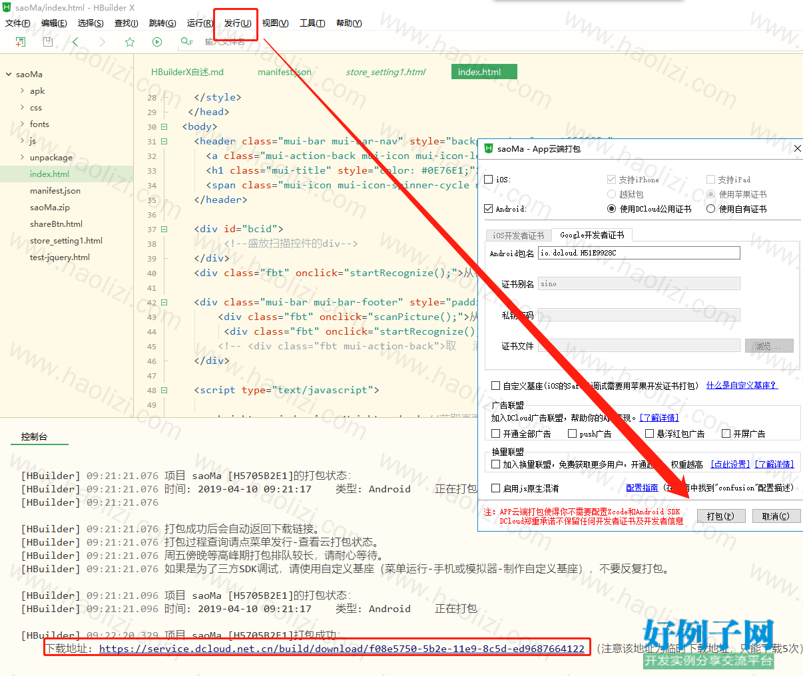This screenshot has width=803, height=676.
Task: Collapse the saoMa project root
Action: pos(9,75)
